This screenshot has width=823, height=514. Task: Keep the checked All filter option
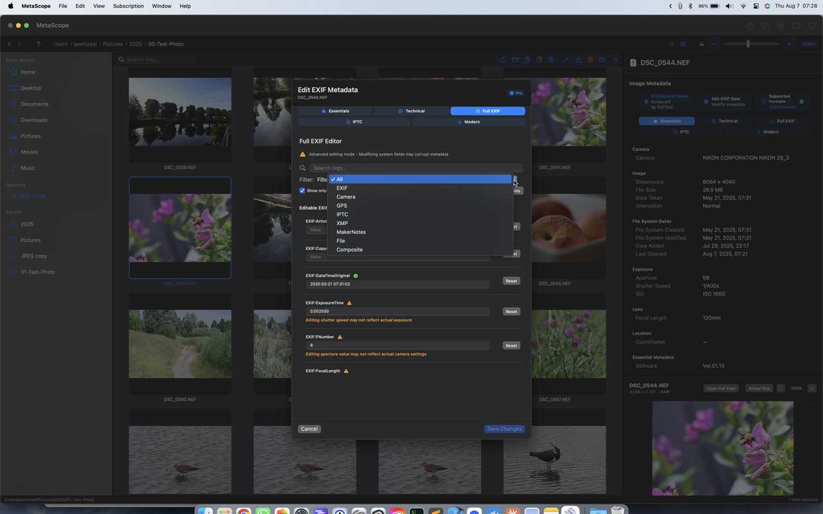coord(421,179)
